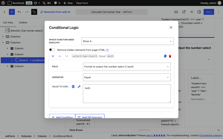Undo the last change

click(x=19, y=12)
